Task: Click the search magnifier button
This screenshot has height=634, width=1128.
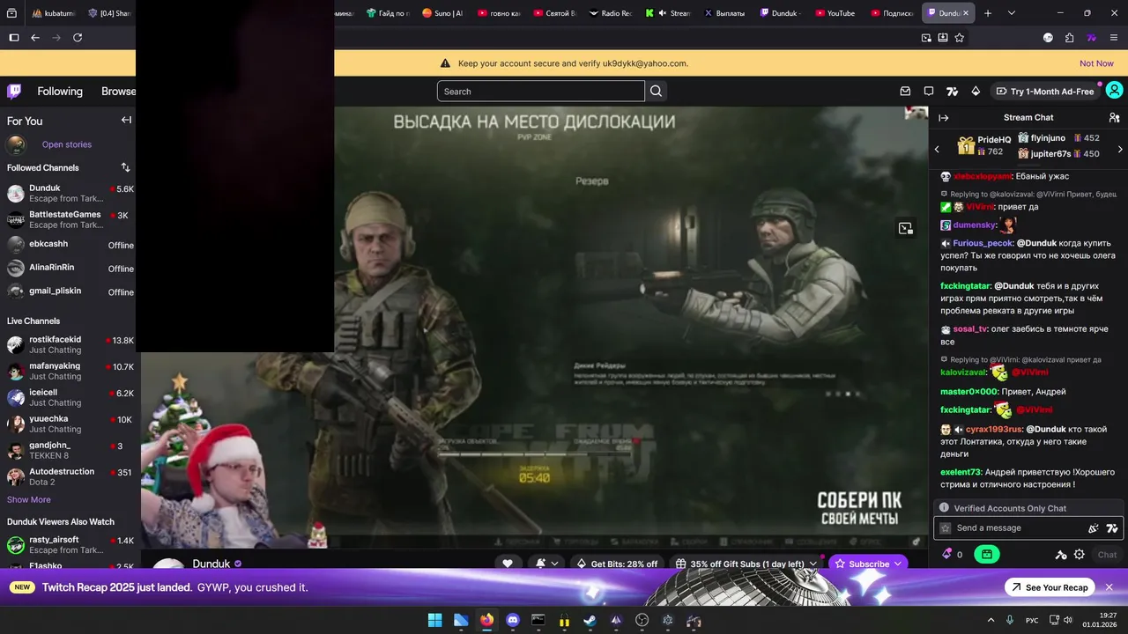Action: [x=656, y=91]
